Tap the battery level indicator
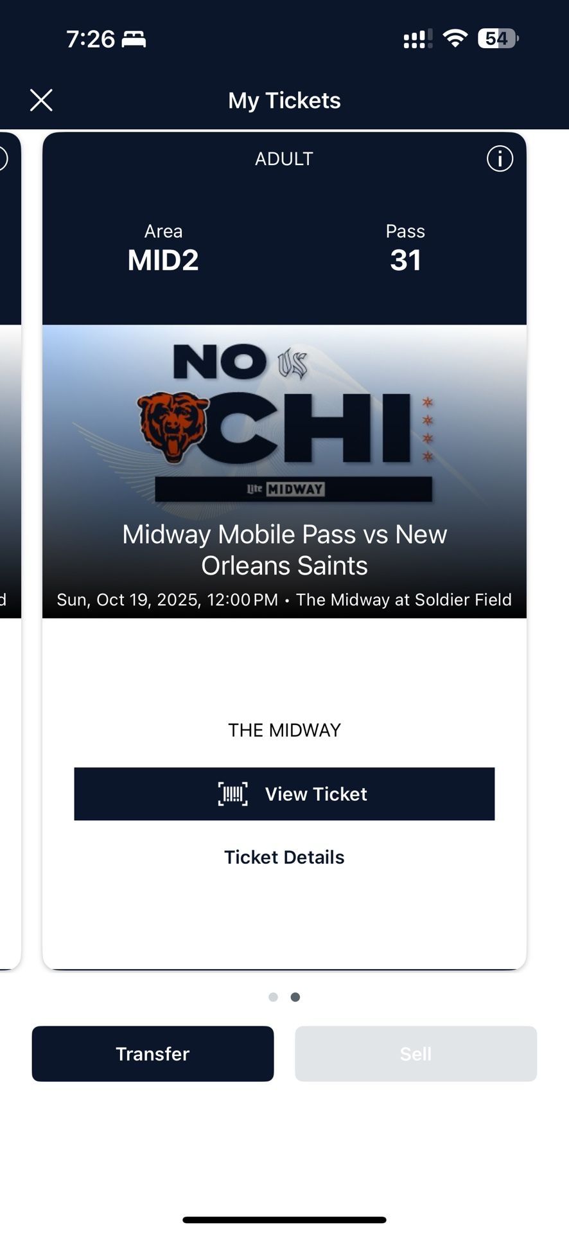Screen dimensions: 569x1234 coord(498,39)
